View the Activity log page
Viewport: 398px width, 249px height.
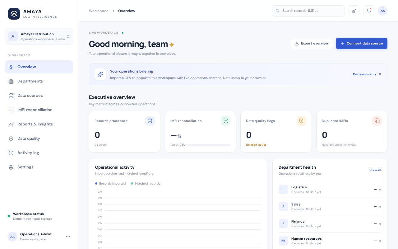point(39,153)
